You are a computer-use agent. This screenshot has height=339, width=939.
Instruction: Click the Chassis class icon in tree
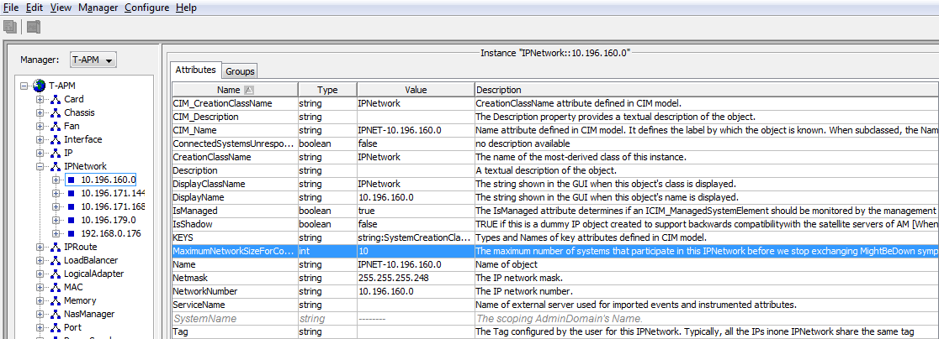click(x=55, y=112)
